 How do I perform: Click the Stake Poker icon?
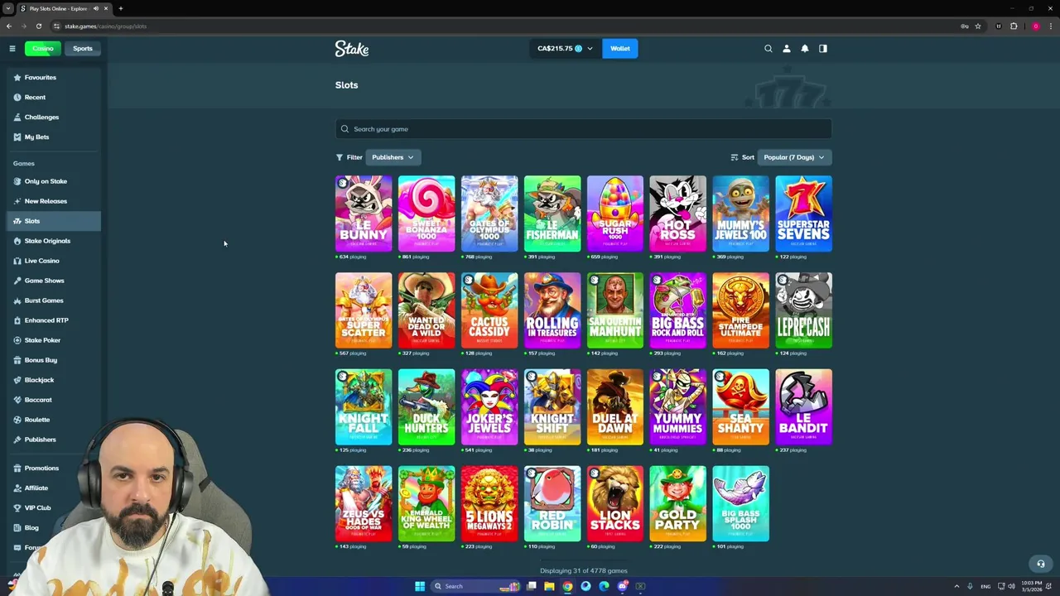(17, 340)
